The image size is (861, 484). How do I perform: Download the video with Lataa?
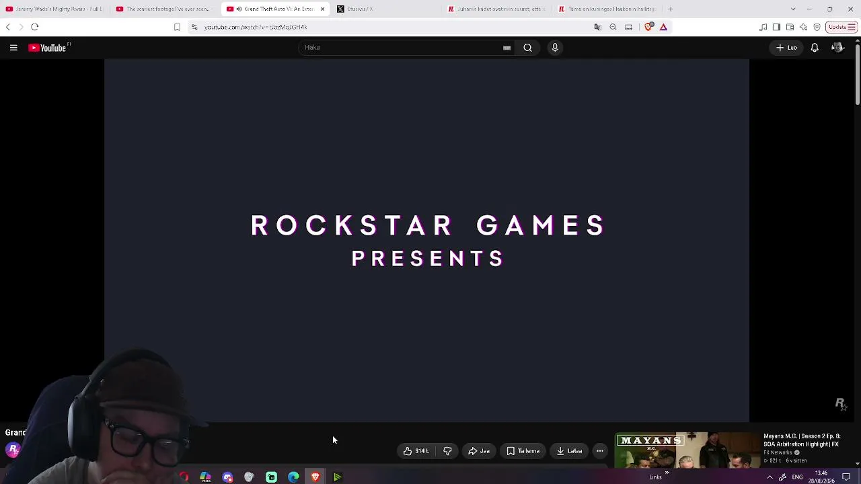[x=569, y=451]
